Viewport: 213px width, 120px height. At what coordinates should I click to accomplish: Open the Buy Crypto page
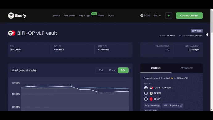click(86, 15)
